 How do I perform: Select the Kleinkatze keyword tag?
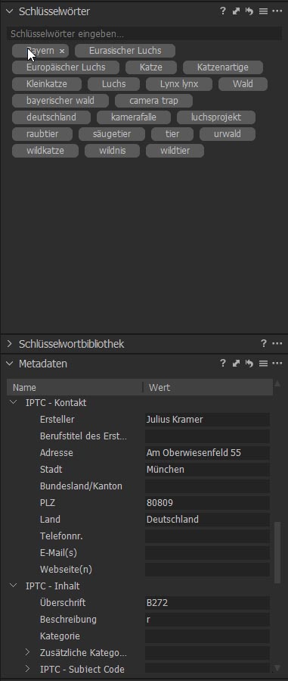[x=47, y=84]
